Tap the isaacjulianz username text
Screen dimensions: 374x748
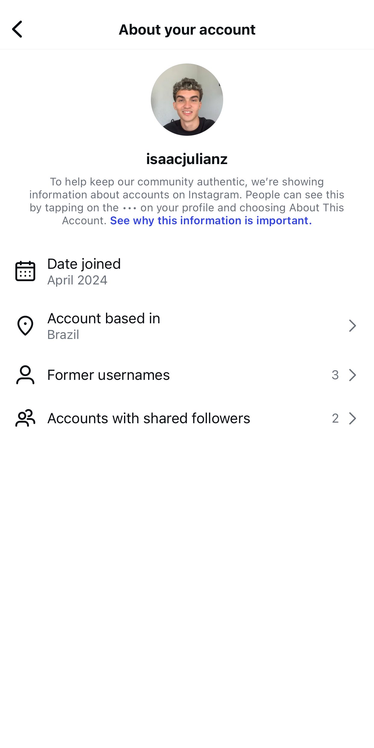click(187, 159)
